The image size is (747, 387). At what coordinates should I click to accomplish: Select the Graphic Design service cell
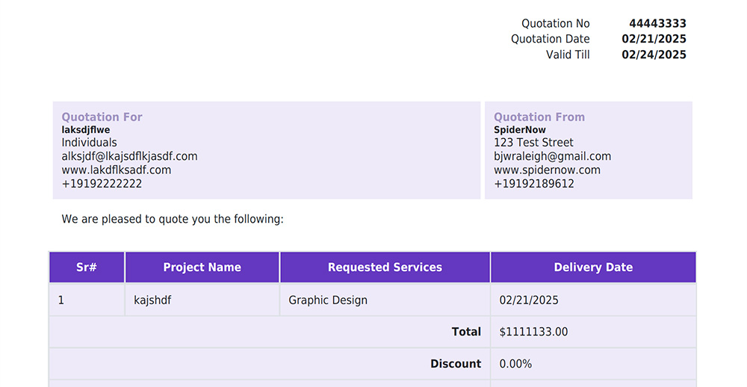tap(385, 300)
